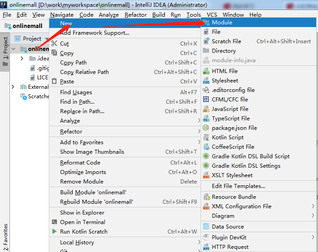Open Local History submenu

tap(125, 242)
